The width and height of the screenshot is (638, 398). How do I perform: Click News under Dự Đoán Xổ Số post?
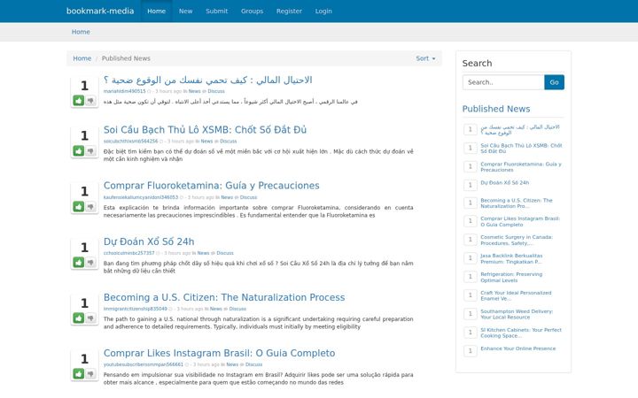click(x=204, y=253)
